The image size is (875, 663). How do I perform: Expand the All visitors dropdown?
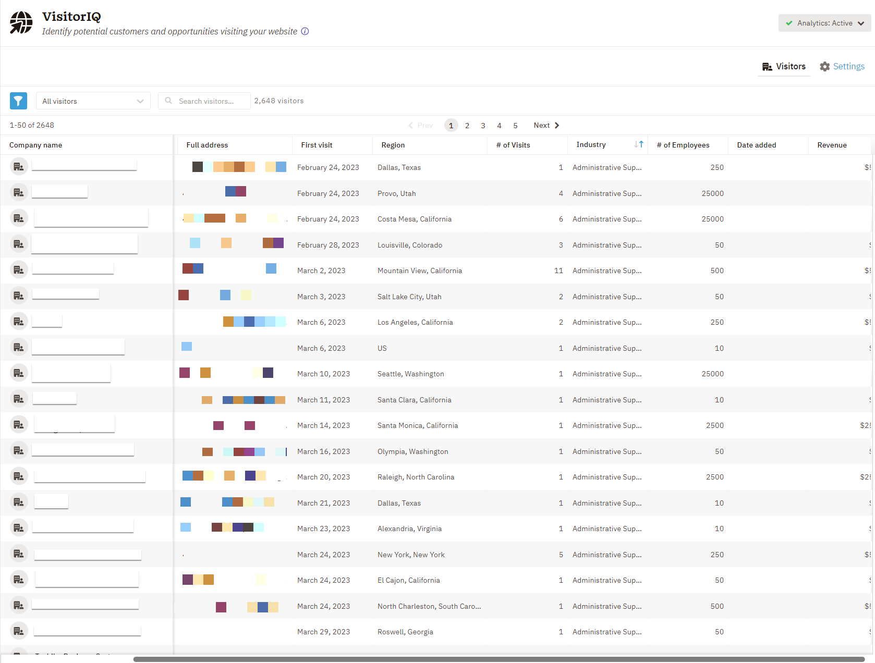(93, 101)
